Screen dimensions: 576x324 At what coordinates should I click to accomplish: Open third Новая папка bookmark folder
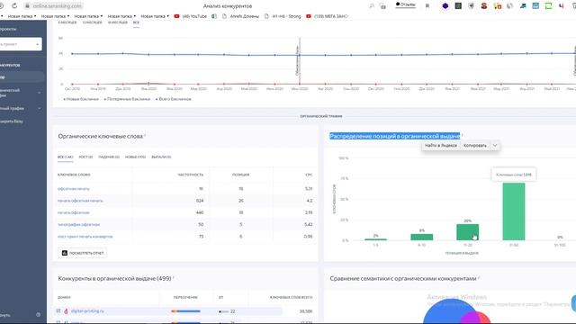(x=88, y=16)
